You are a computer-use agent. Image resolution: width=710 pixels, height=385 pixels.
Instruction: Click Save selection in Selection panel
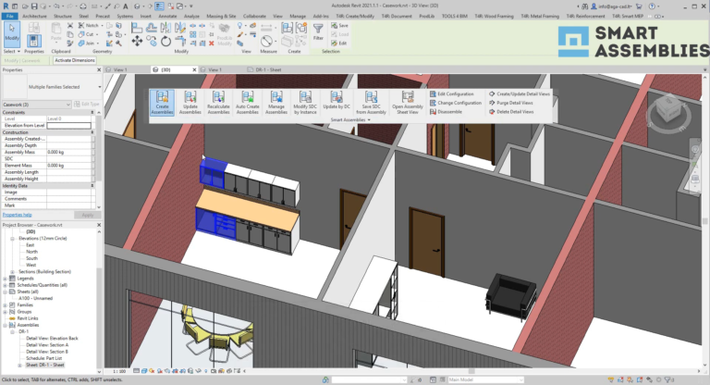[339, 25]
